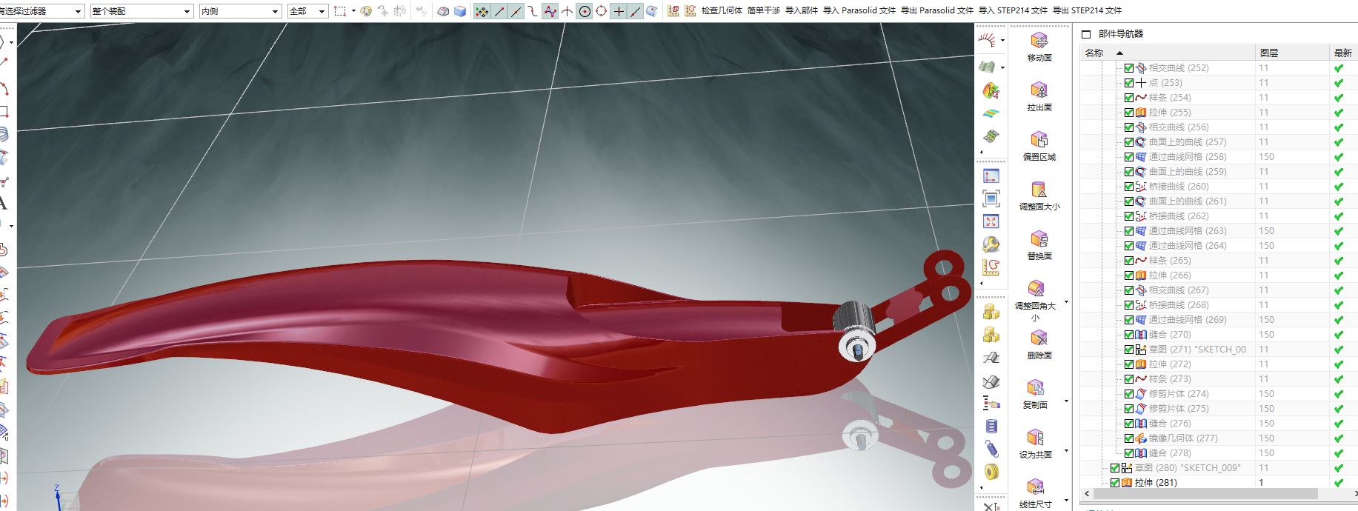The width and height of the screenshot is (1358, 511).
Task: Click the shaded solid cube icon
Action: pos(460,11)
